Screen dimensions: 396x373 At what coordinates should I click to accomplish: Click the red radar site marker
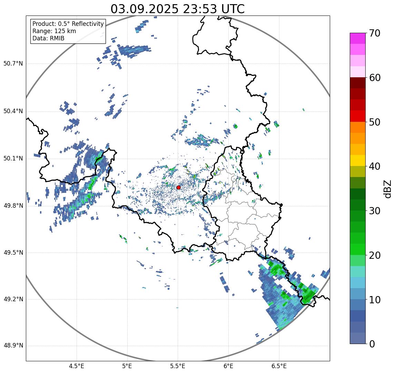[x=179, y=187]
